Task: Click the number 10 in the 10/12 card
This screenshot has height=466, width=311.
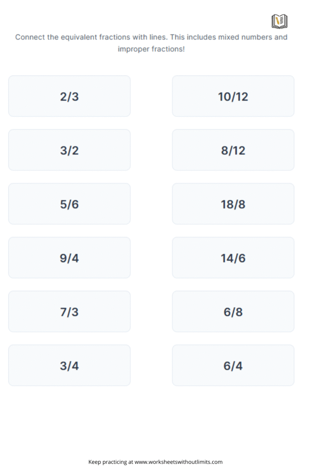Action: pos(224,96)
